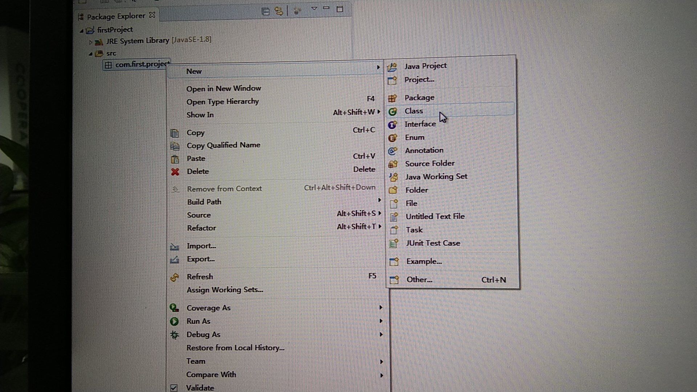Switch to the Package Explorer tab
Screen dimensions: 697x392
(x=116, y=16)
